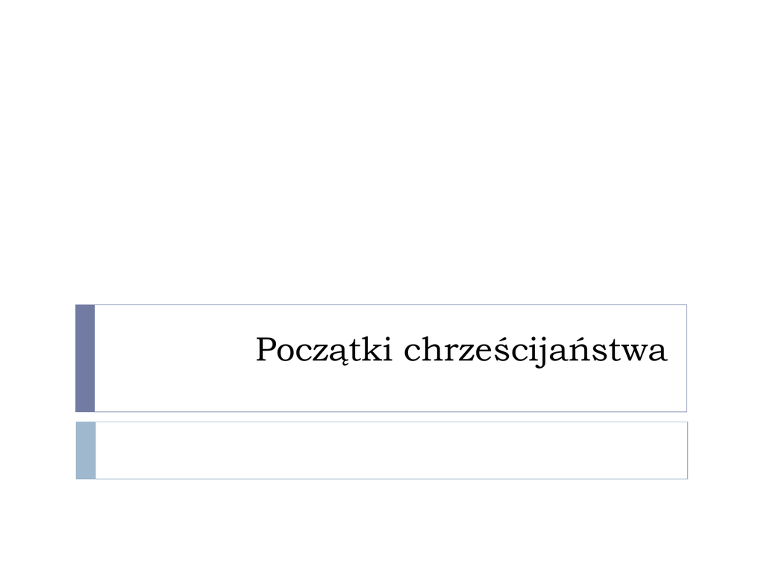Click the narrow gap between the title and subtitle boxes
Viewport: 764px width, 573px height.
pos(382,416)
